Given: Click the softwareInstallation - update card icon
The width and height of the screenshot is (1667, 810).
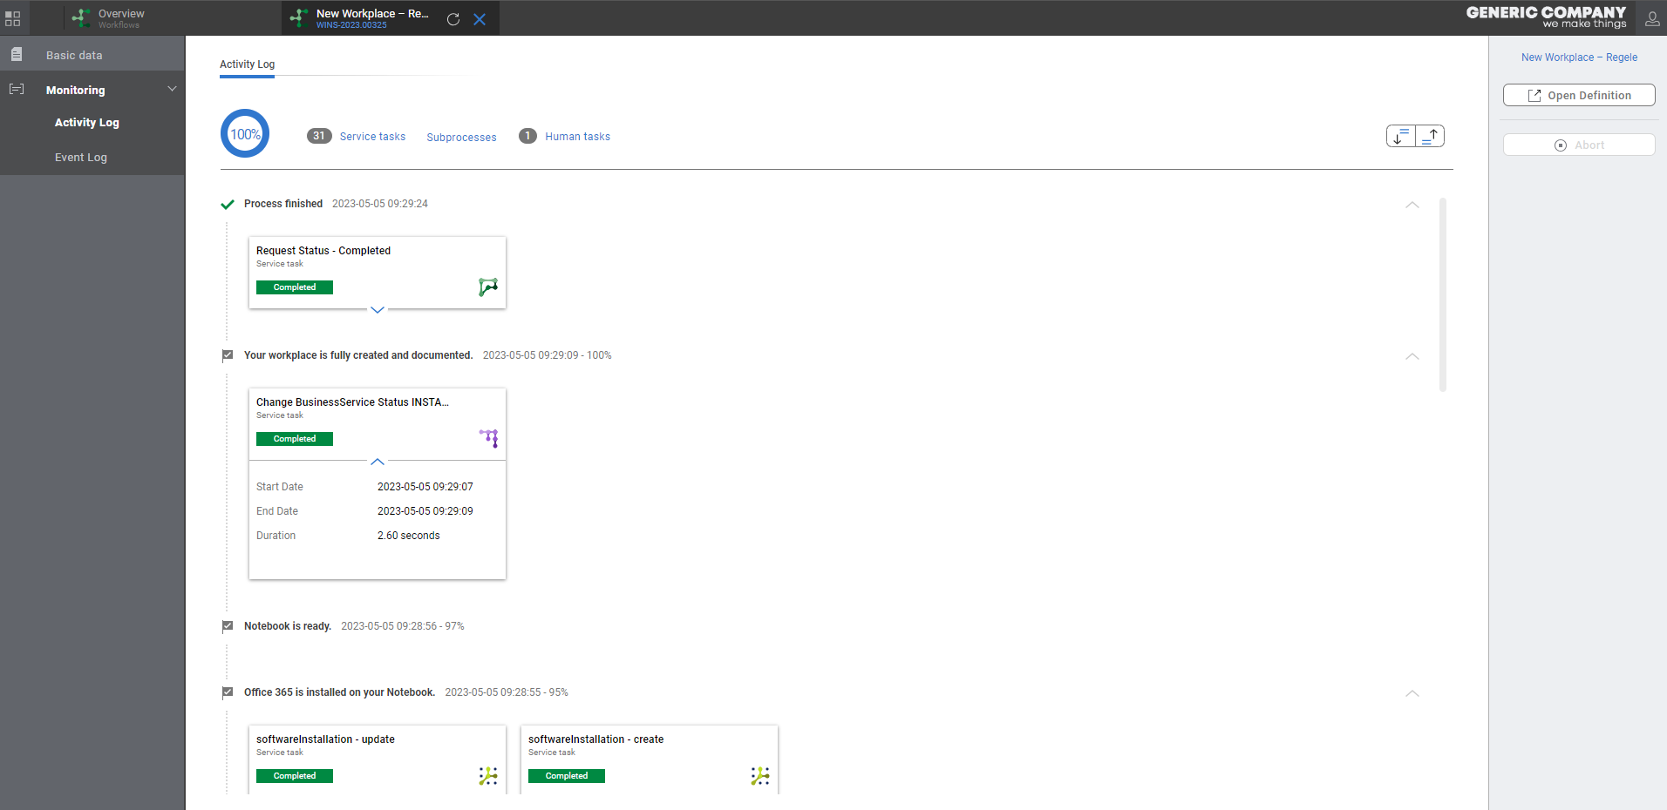Looking at the screenshot, I should [488, 776].
